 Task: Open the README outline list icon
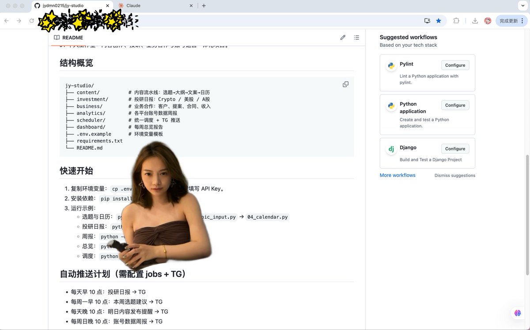(x=356, y=37)
